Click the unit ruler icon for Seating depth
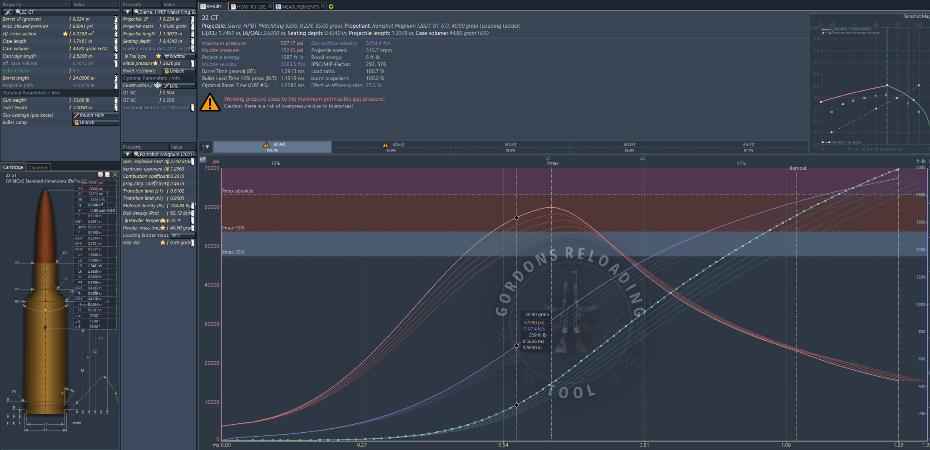The width and height of the screenshot is (930, 450). click(193, 41)
